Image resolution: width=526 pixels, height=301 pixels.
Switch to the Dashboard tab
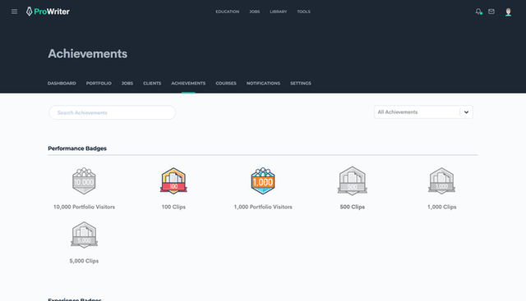point(62,84)
